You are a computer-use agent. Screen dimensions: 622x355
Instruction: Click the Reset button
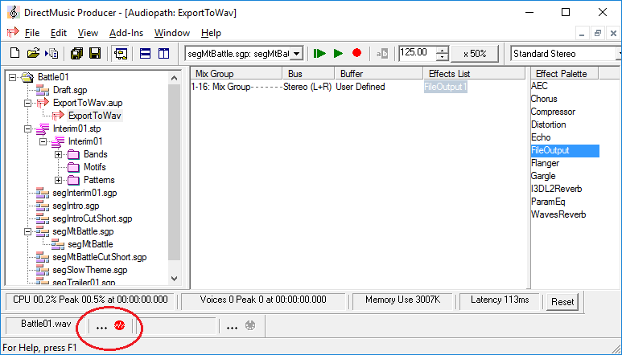562,302
